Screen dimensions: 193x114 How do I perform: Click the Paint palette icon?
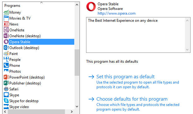[x=6, y=54]
